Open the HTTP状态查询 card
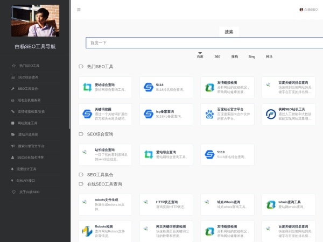The height and width of the screenshot is (242, 323). click(166, 204)
